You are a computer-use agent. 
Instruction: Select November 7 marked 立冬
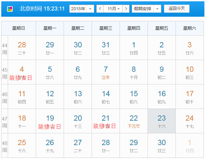106,72
